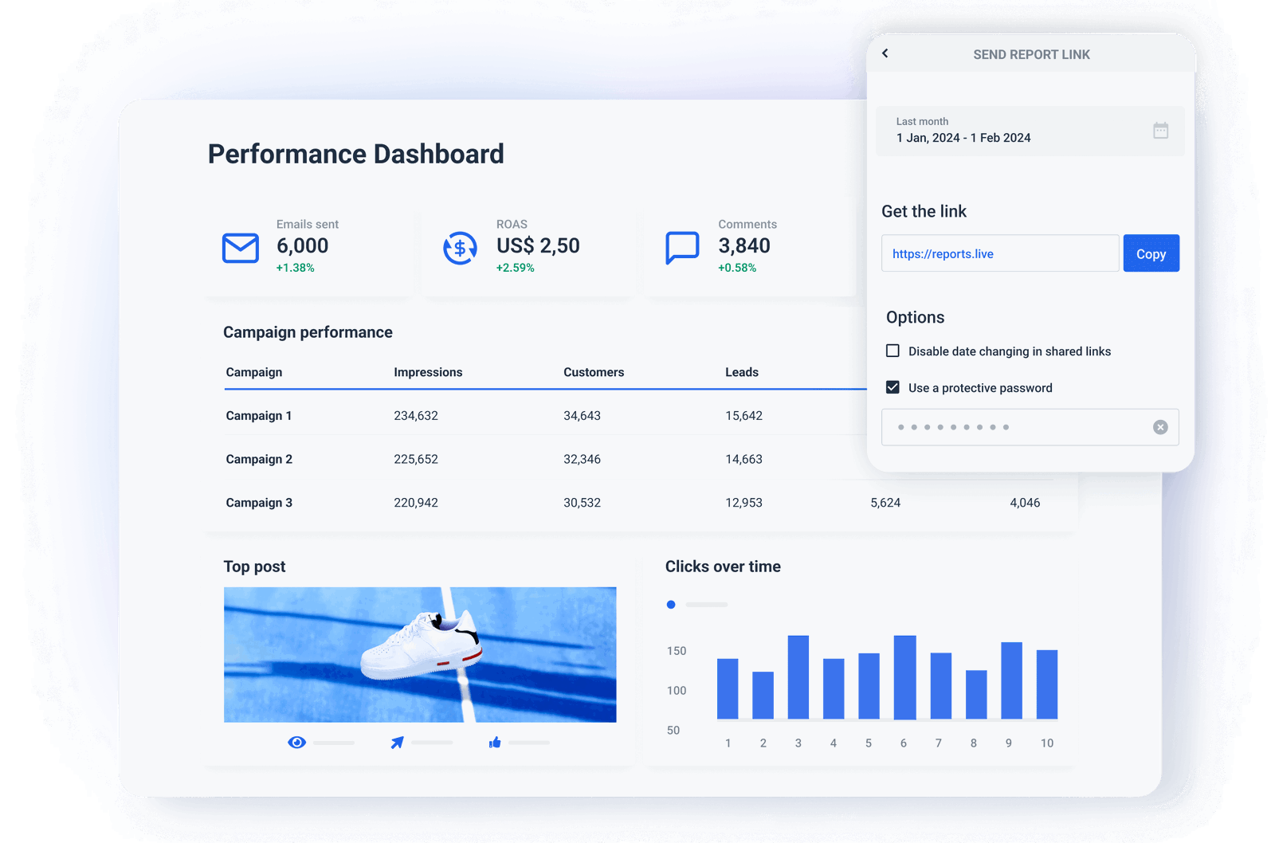The height and width of the screenshot is (843, 1275).
Task: Click the email envelope icon for Emails sent
Action: click(240, 248)
